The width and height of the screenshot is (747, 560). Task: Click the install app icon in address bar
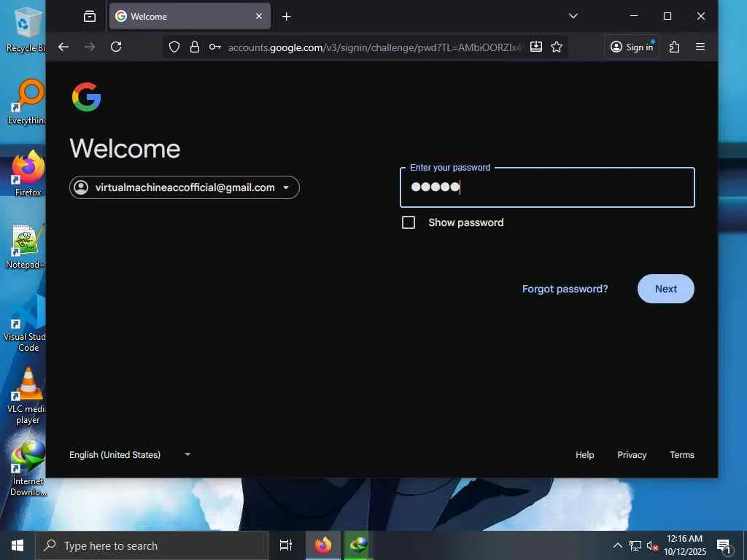[x=536, y=47]
